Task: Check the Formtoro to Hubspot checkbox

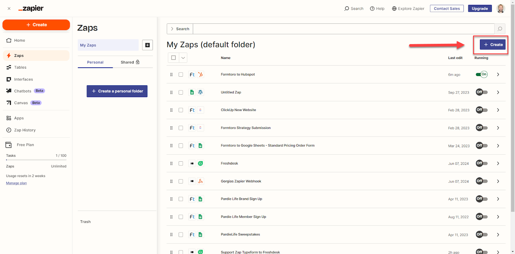Action: pos(181,74)
